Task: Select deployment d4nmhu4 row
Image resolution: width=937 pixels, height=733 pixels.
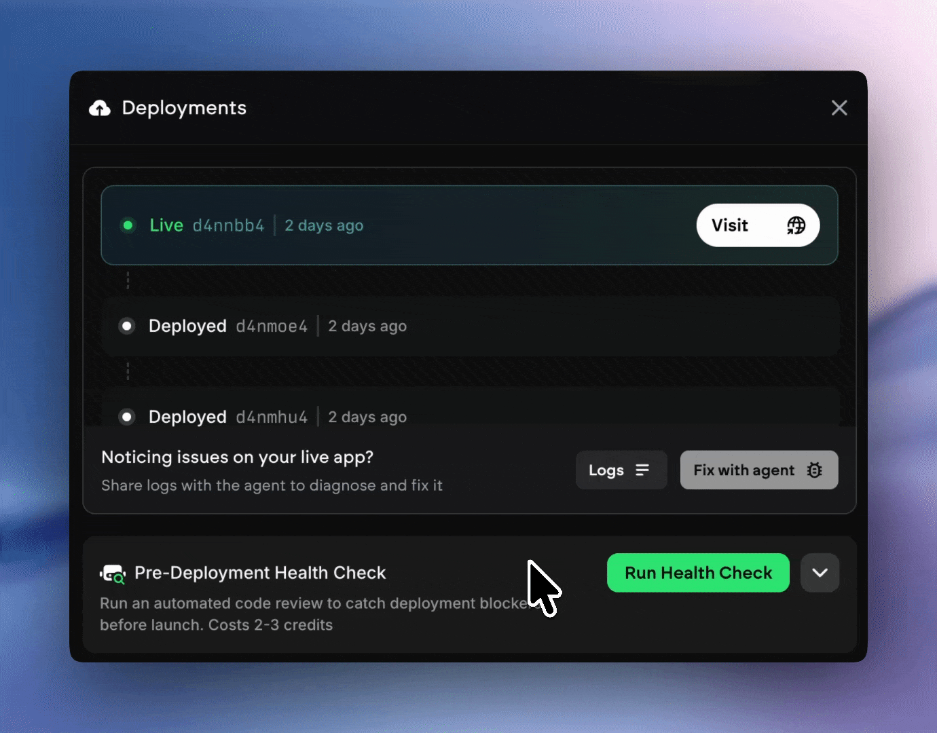Action: (469, 407)
